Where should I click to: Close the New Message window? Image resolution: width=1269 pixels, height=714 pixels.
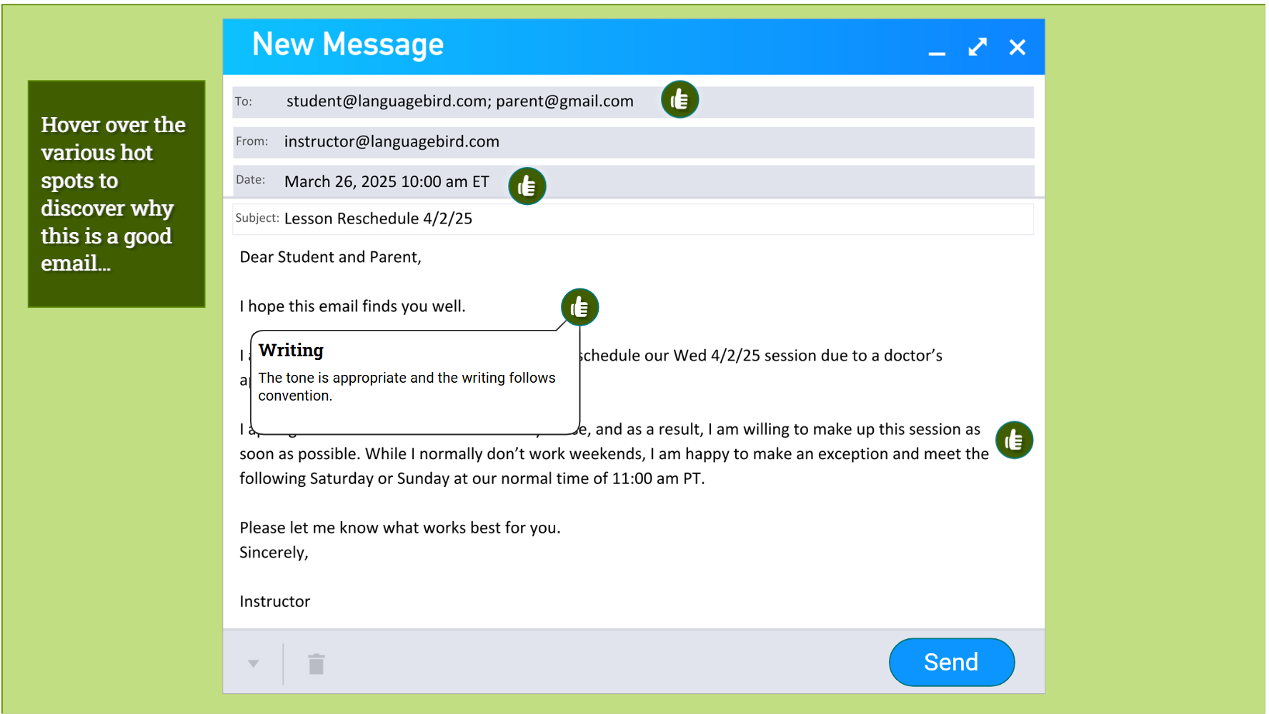[x=1017, y=47]
